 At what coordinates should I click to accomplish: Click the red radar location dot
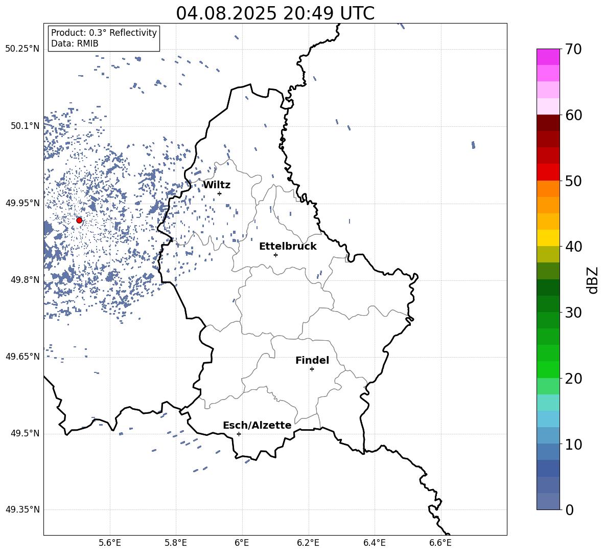coord(79,220)
